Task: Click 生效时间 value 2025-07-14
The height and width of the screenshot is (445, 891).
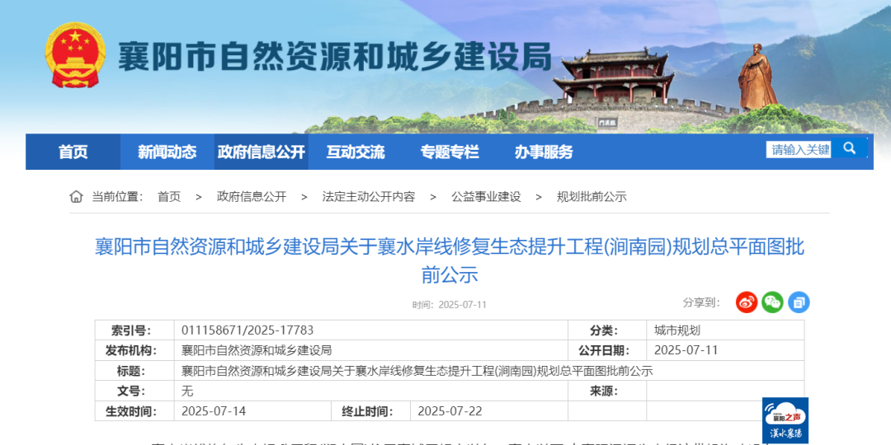Action: coord(214,411)
